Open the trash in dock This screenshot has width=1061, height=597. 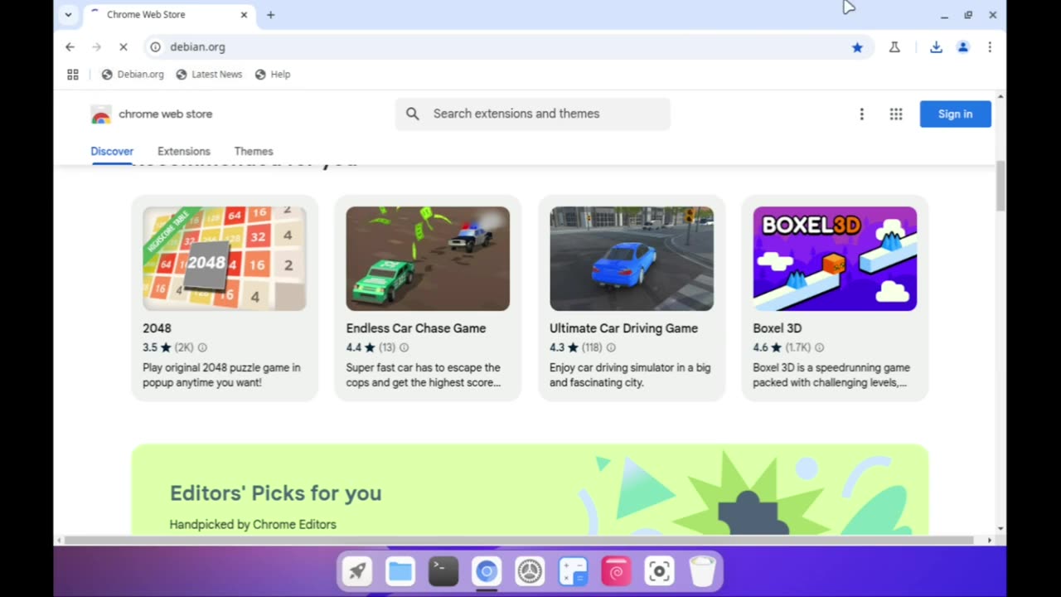coord(702,571)
